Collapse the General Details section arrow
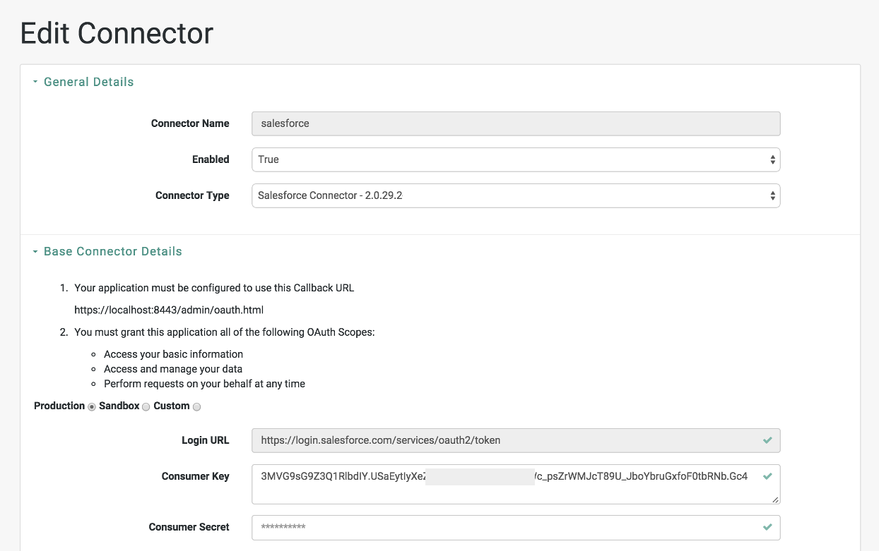The height and width of the screenshot is (551, 879). [35, 82]
